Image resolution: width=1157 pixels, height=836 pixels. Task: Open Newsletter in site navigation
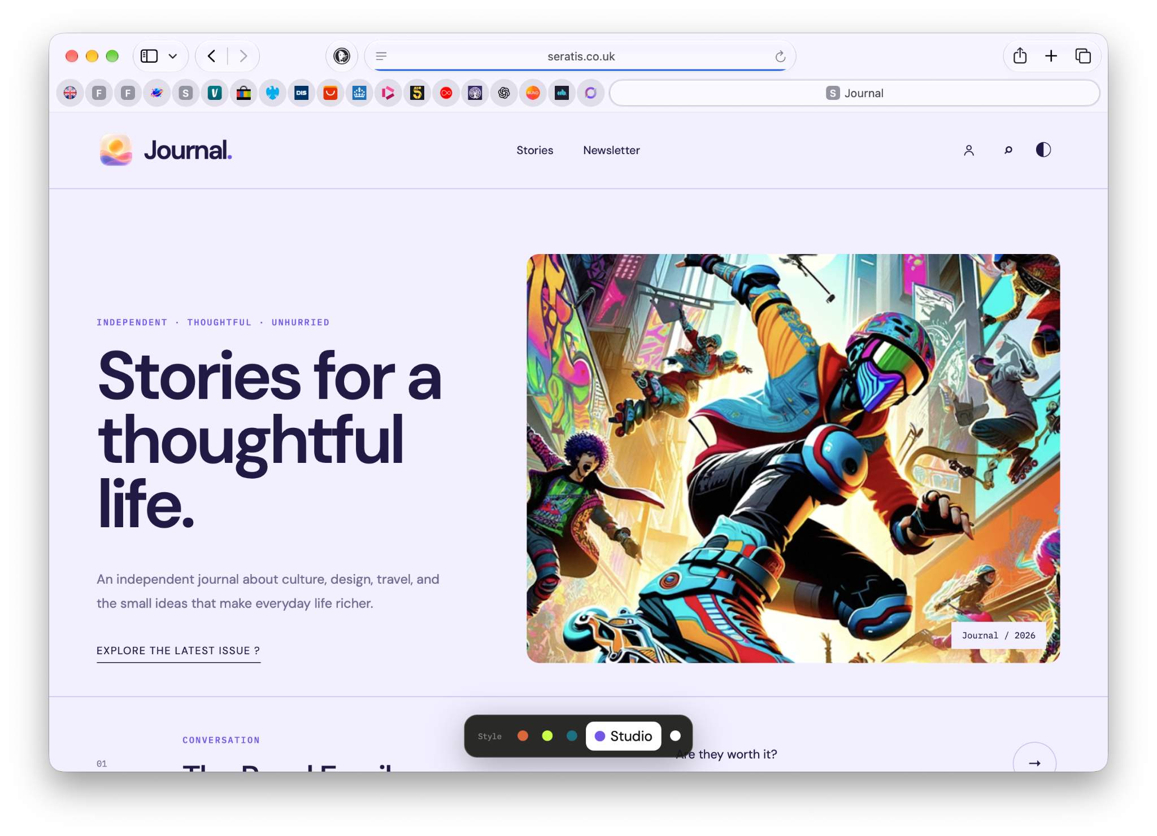point(611,150)
